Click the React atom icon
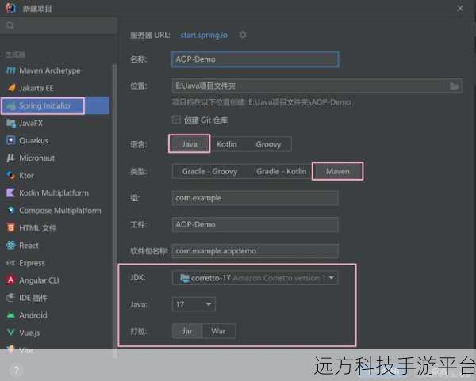 click(11, 246)
